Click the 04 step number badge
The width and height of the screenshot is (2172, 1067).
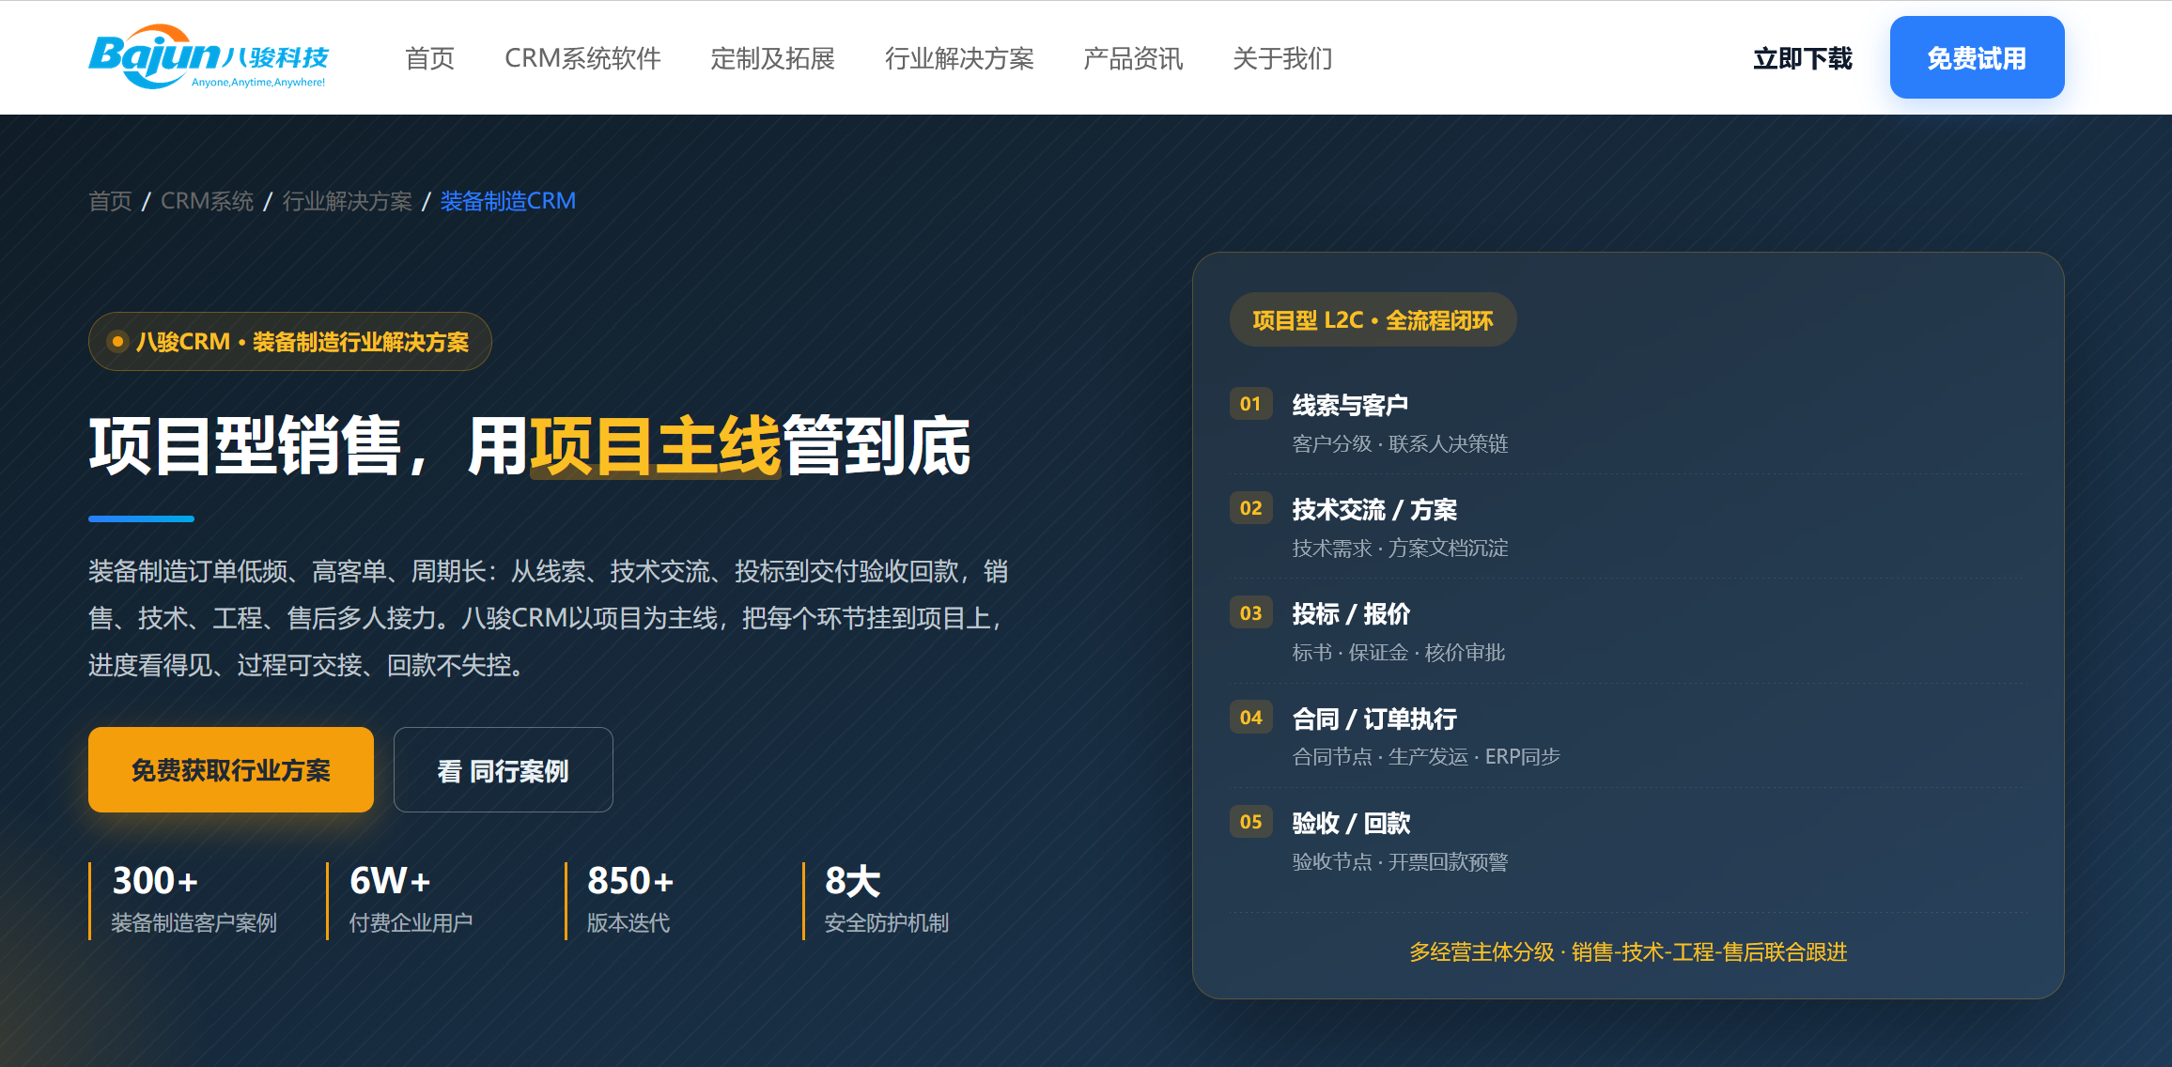1250,718
